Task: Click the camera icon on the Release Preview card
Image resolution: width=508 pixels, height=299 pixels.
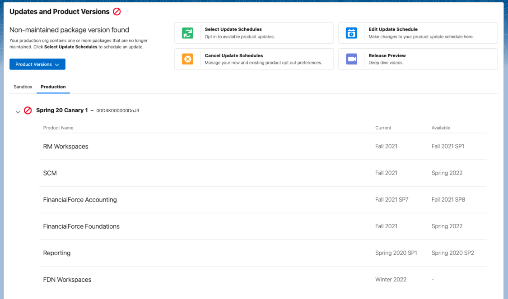Action: (x=351, y=59)
